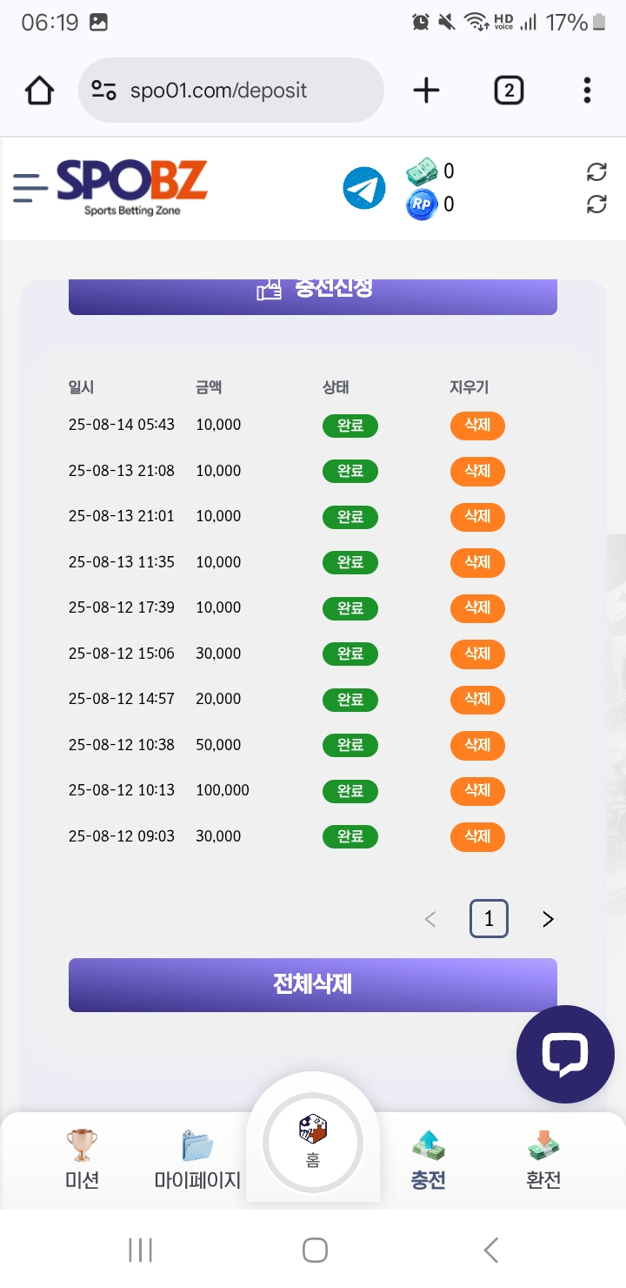Select page 1 in pagination
Screen dimensions: 626x1288
point(489,919)
